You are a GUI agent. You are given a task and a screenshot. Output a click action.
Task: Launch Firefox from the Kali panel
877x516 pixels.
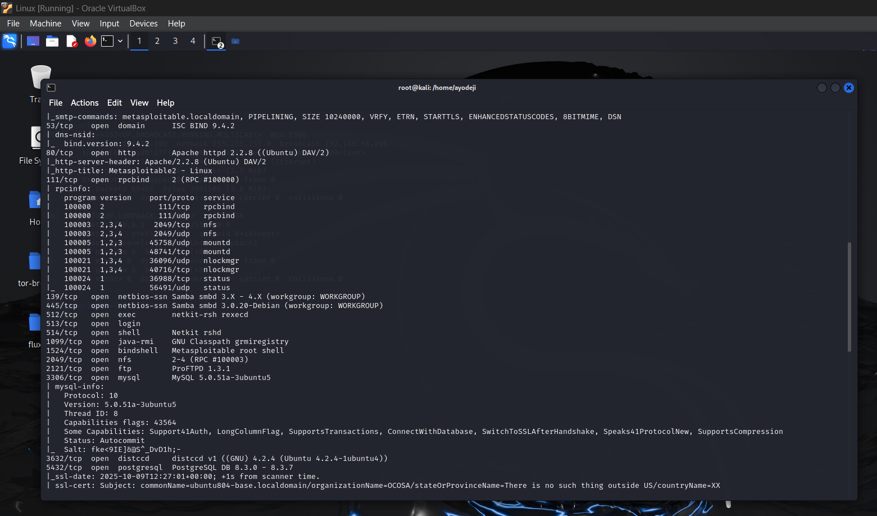(90, 41)
